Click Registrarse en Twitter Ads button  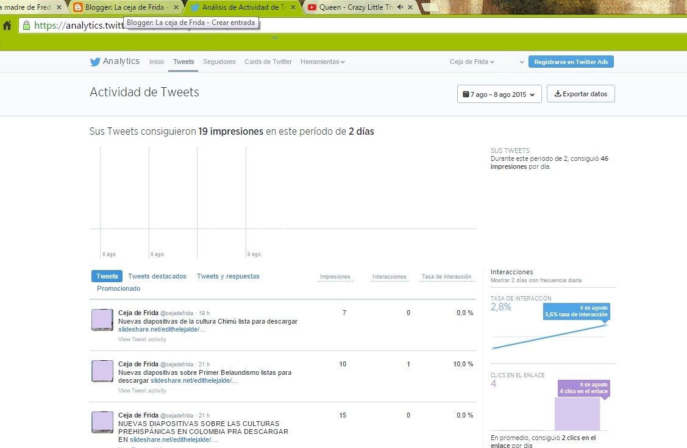tap(571, 62)
